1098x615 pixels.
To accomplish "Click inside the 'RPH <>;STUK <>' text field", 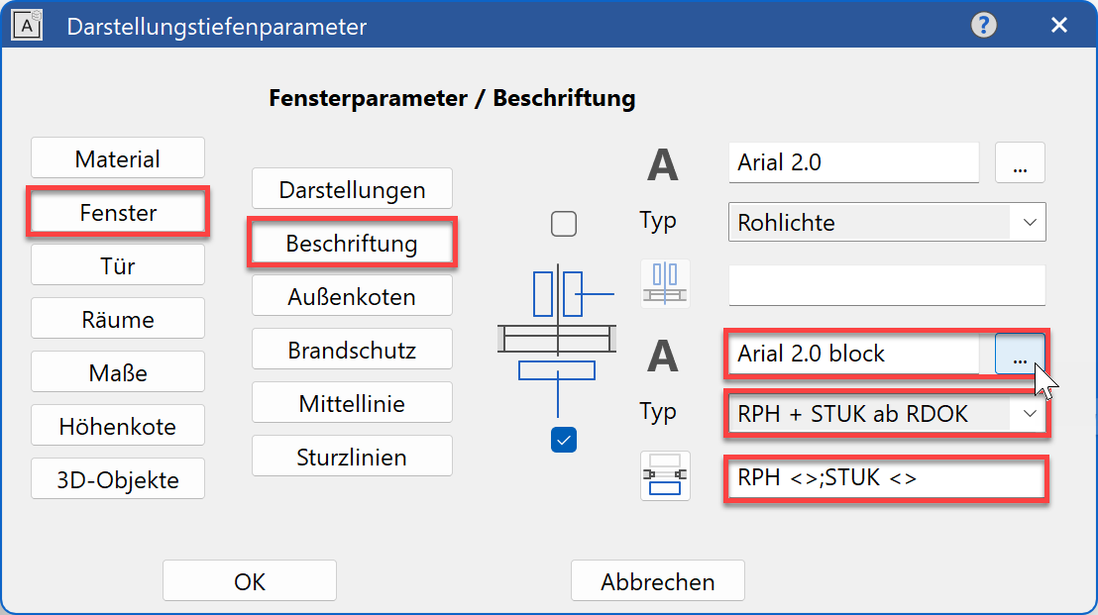I will coord(886,478).
